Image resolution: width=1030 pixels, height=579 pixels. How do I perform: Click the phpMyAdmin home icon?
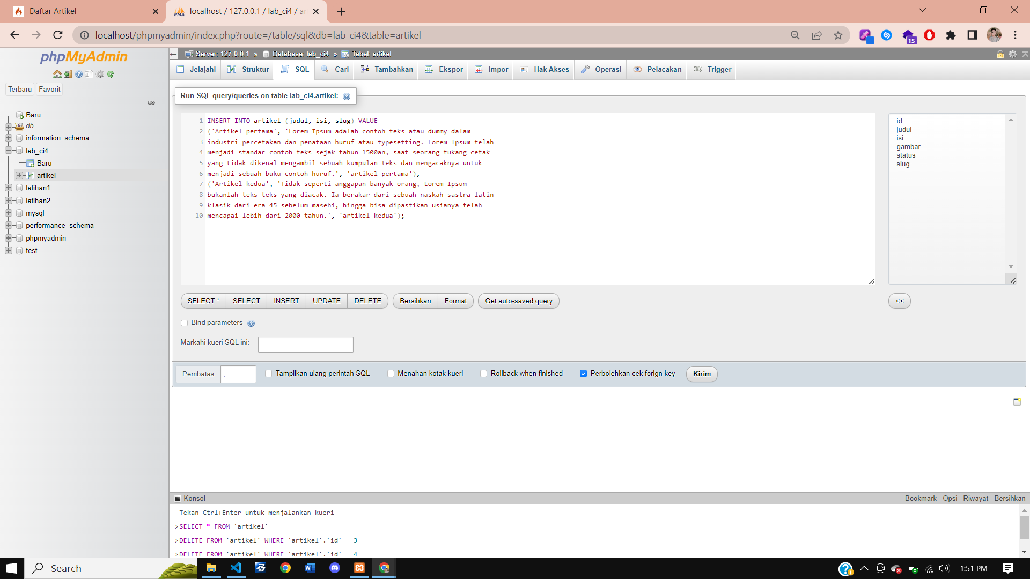coord(57,75)
